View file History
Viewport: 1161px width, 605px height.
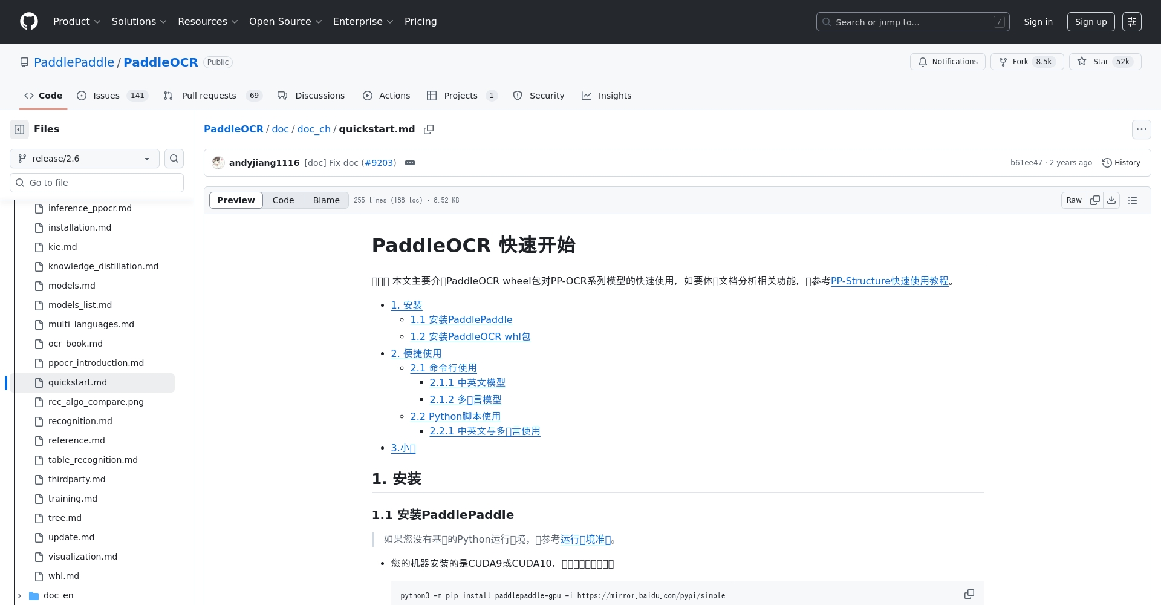1121,163
